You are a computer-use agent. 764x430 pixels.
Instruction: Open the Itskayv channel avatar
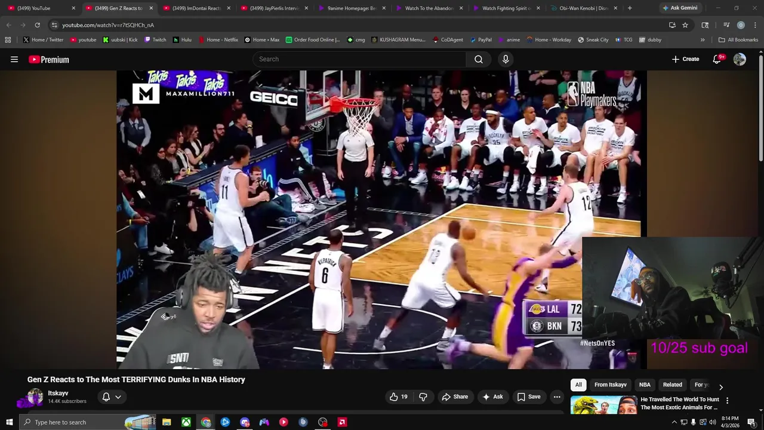pos(35,397)
